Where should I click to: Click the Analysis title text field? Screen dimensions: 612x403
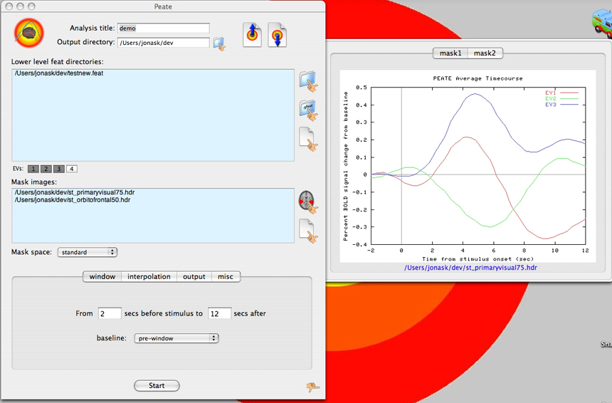[163, 28]
